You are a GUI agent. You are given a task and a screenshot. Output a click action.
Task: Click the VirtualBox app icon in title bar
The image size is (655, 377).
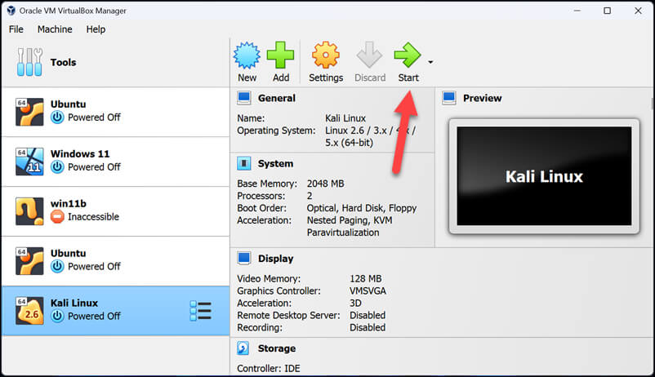tap(11, 11)
